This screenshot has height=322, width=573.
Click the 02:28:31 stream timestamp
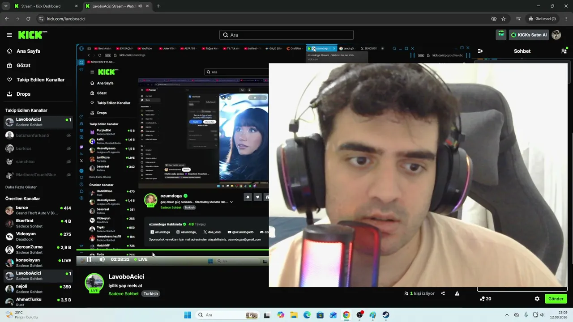[x=120, y=259]
